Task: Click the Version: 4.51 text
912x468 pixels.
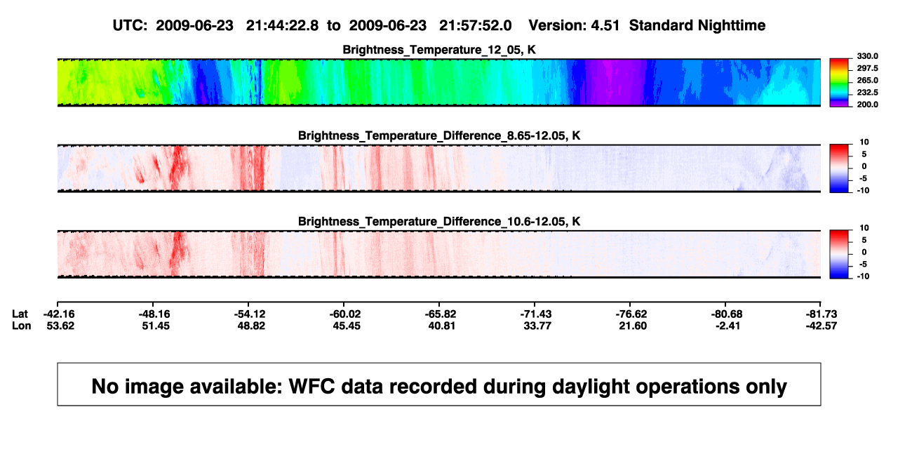Action: tap(575, 25)
